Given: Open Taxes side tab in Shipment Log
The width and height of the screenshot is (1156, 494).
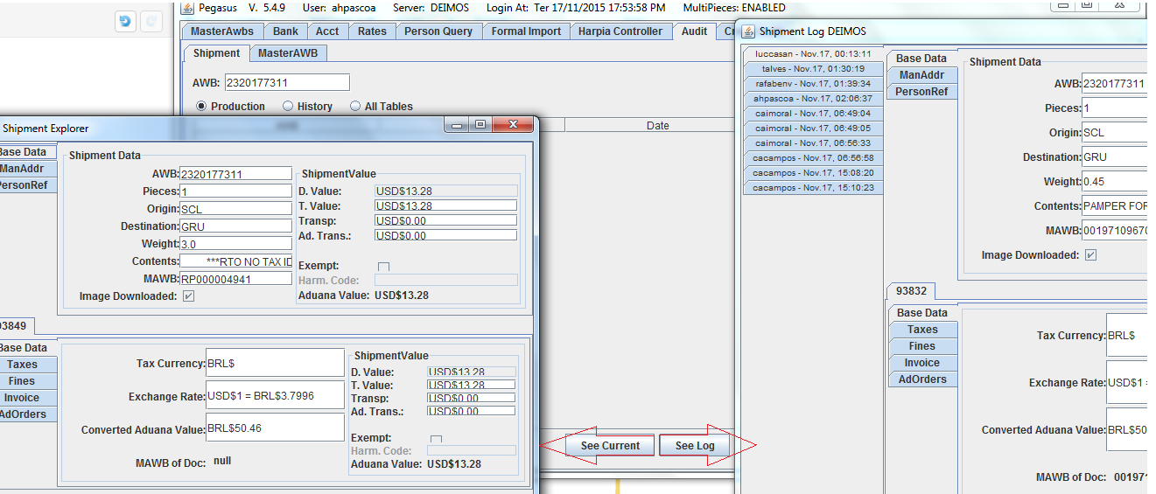Looking at the screenshot, I should point(922,330).
